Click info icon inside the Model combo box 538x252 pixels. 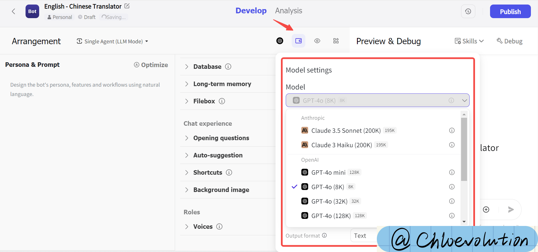pyautogui.click(x=451, y=100)
